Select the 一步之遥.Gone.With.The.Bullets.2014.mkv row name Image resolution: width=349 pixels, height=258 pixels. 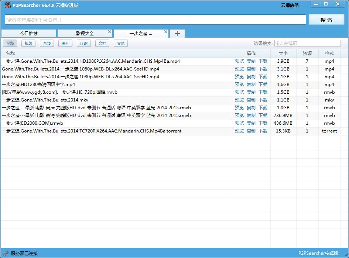point(45,100)
